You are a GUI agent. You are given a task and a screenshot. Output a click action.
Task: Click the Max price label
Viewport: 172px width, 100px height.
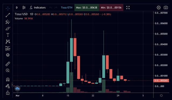(87, 8)
